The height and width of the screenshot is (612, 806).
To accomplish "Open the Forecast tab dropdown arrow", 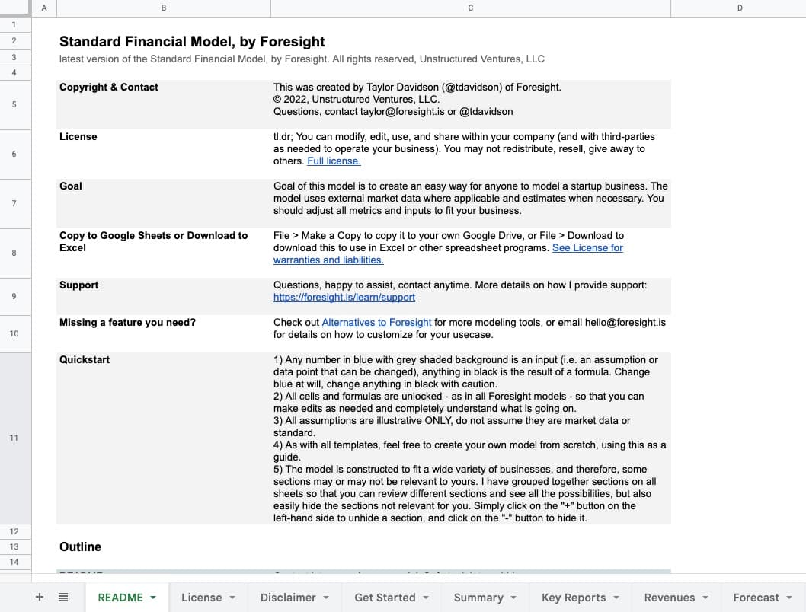I will click(x=789, y=598).
